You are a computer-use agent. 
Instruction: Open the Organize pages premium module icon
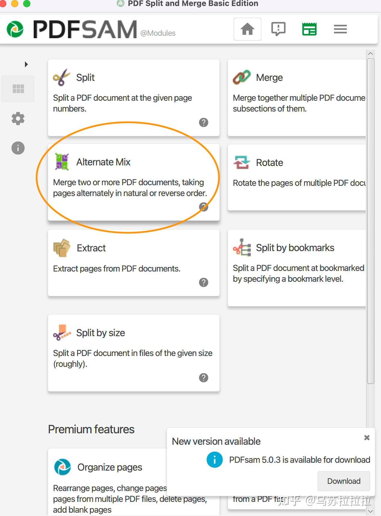62,467
